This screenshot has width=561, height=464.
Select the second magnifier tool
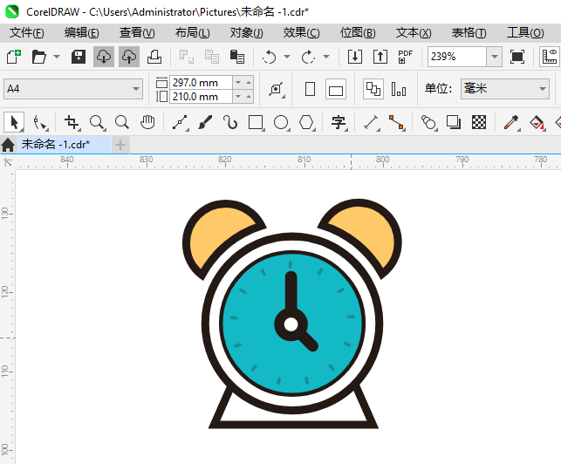(122, 122)
